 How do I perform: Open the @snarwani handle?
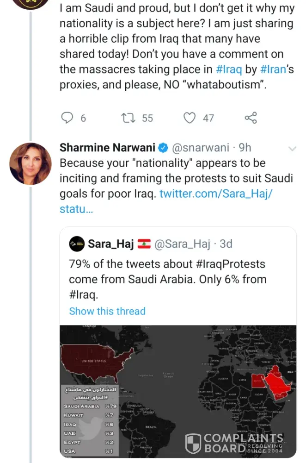(x=200, y=148)
